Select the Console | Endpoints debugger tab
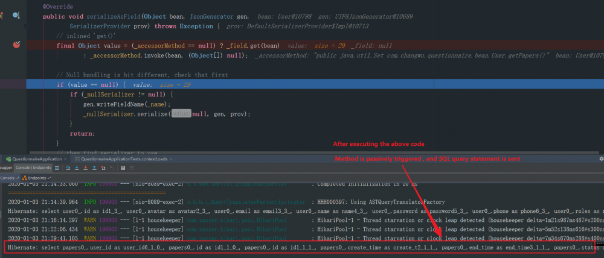 pyautogui.click(x=33, y=168)
